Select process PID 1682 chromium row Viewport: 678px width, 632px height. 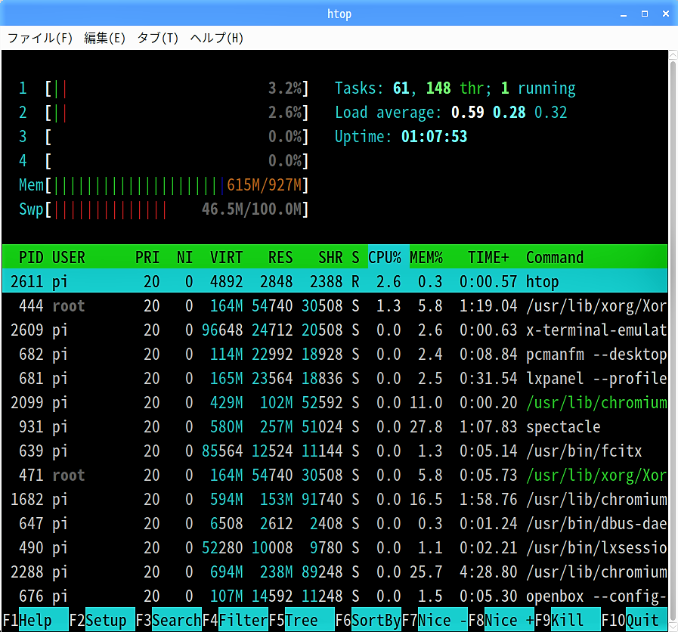click(335, 500)
